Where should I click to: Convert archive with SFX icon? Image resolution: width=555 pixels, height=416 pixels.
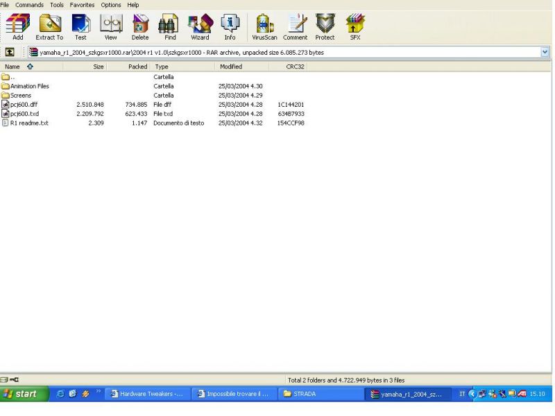coord(355,27)
